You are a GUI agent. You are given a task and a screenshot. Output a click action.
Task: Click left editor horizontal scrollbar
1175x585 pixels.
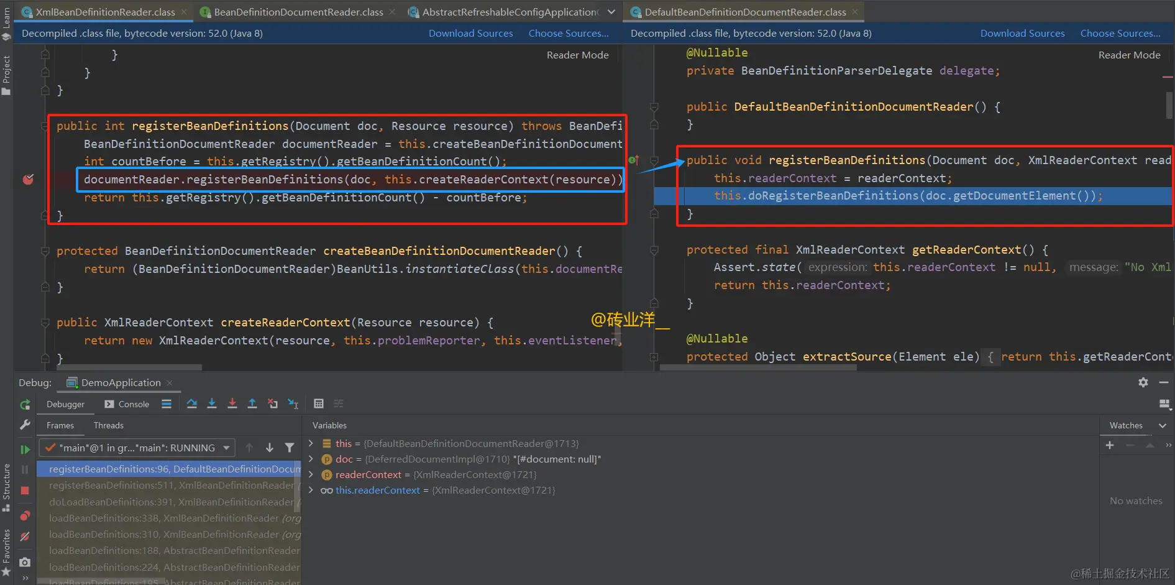129,367
